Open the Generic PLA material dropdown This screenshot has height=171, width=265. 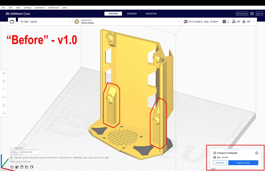(x=126, y=21)
